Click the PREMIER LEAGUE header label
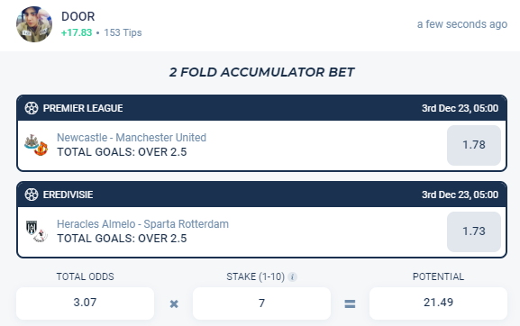The height and width of the screenshot is (326, 520). point(83,108)
